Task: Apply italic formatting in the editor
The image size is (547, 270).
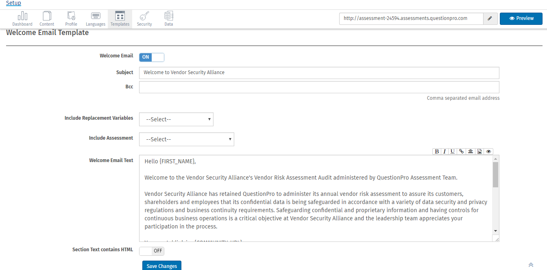Action: (x=444, y=151)
